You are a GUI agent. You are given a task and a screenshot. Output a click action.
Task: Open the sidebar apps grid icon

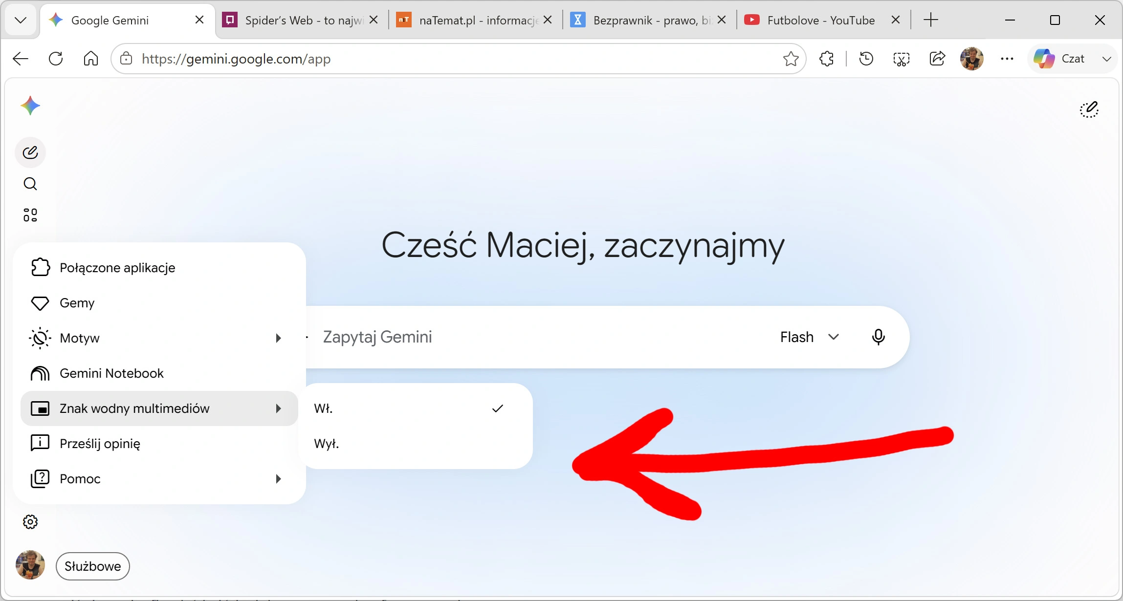[30, 215]
